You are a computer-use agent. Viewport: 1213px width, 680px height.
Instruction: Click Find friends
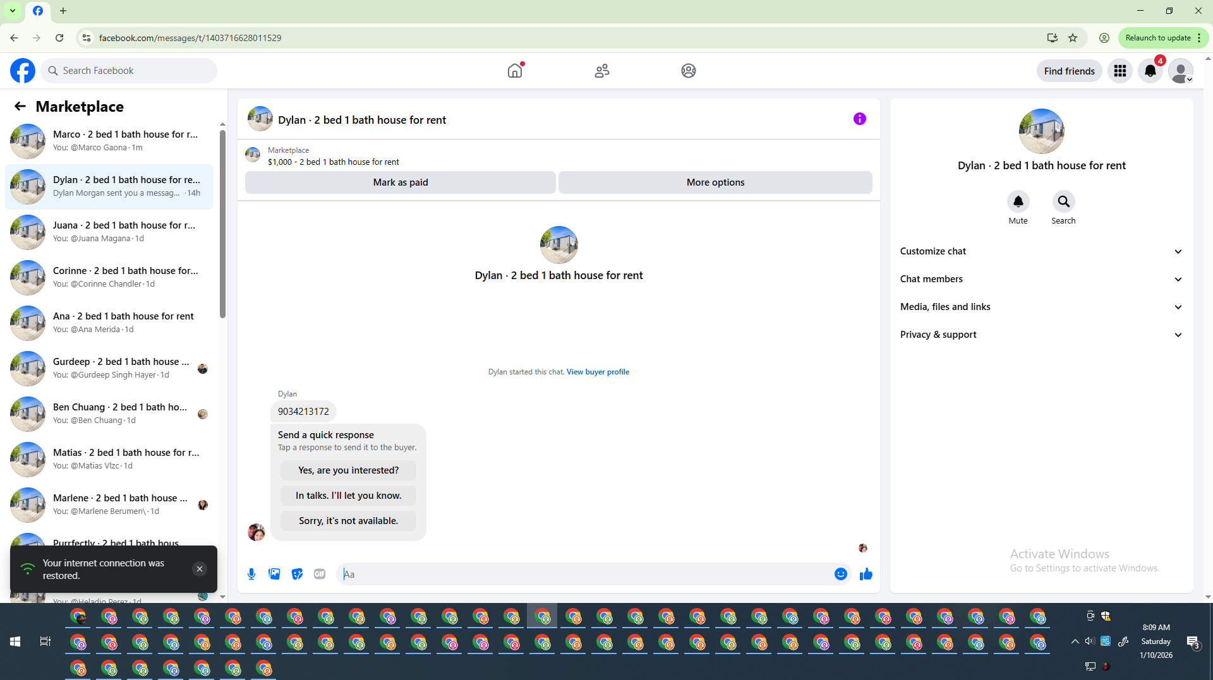pyautogui.click(x=1069, y=71)
